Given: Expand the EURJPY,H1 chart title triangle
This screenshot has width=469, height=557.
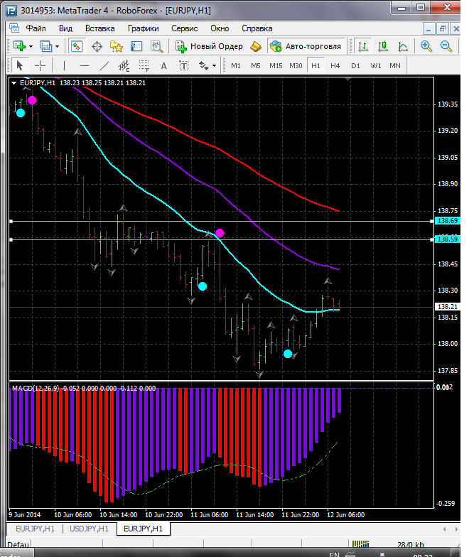Looking at the screenshot, I should click(x=14, y=82).
